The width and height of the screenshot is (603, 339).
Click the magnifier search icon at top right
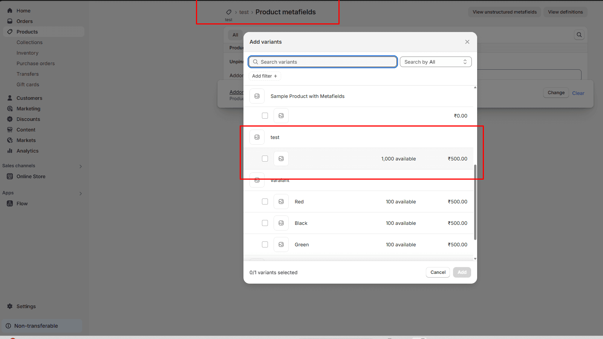point(579,35)
